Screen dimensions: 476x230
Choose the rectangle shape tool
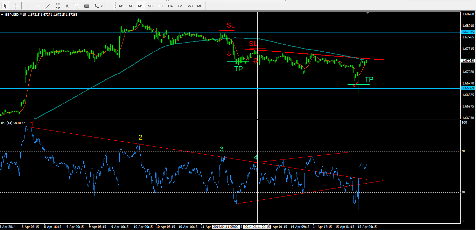click(x=87, y=6)
